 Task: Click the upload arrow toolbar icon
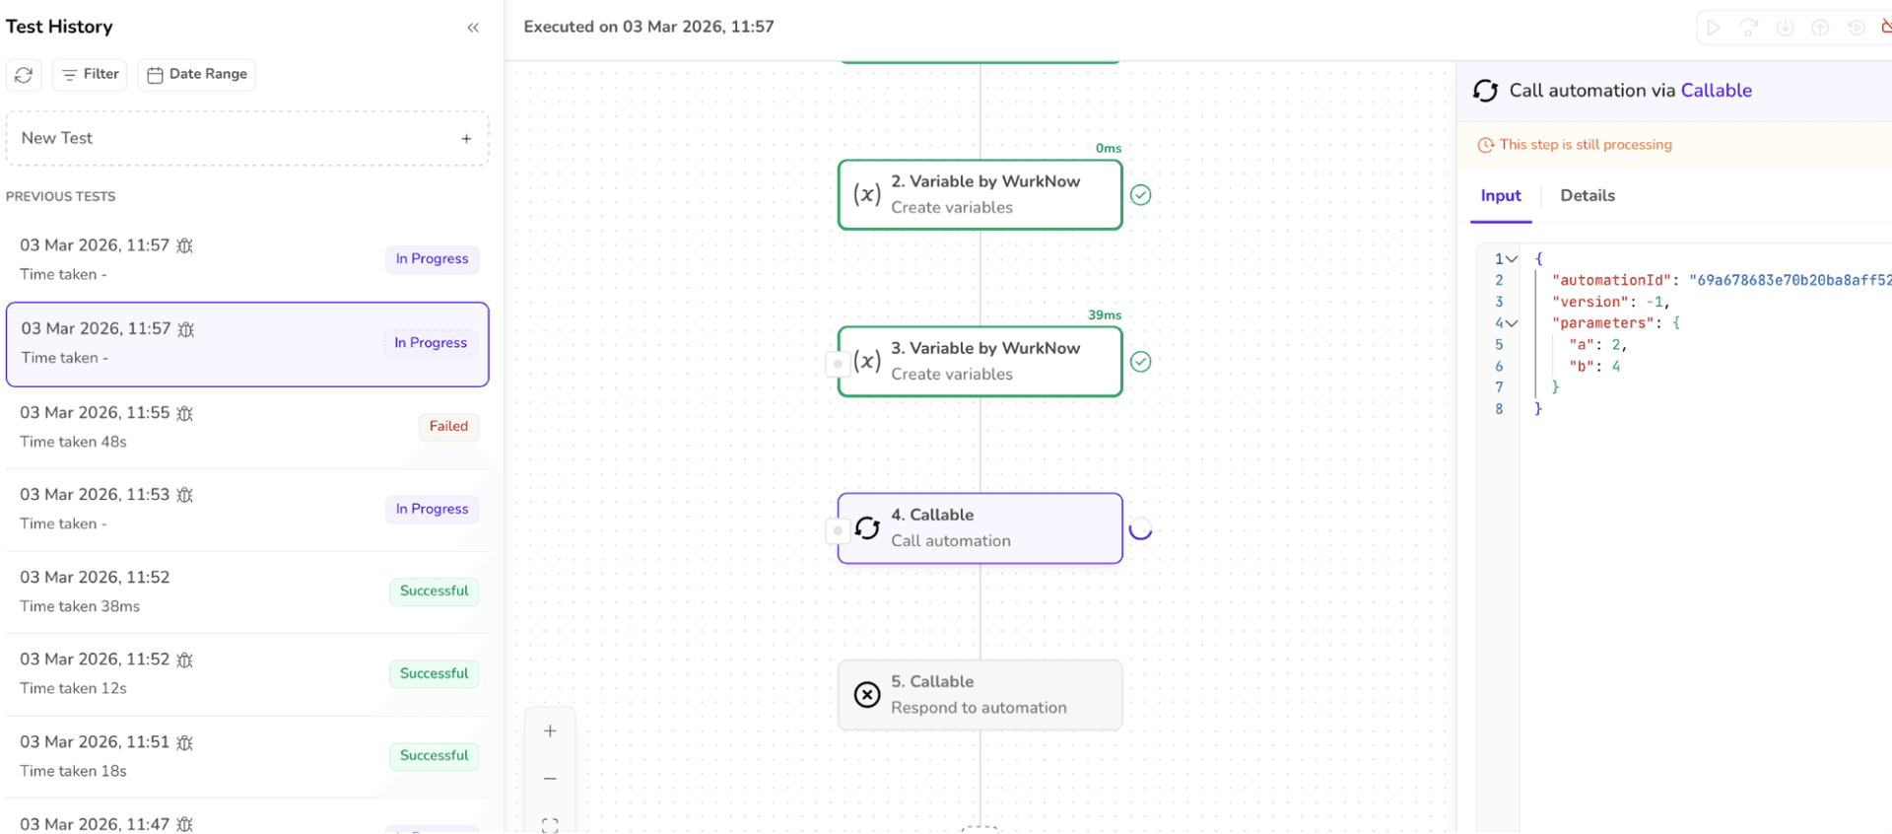coord(1820,28)
